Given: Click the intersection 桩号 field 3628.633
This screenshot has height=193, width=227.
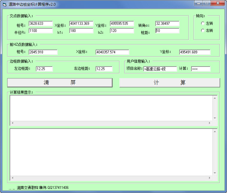Looking at the screenshot, I should pyautogui.click(x=41, y=24).
